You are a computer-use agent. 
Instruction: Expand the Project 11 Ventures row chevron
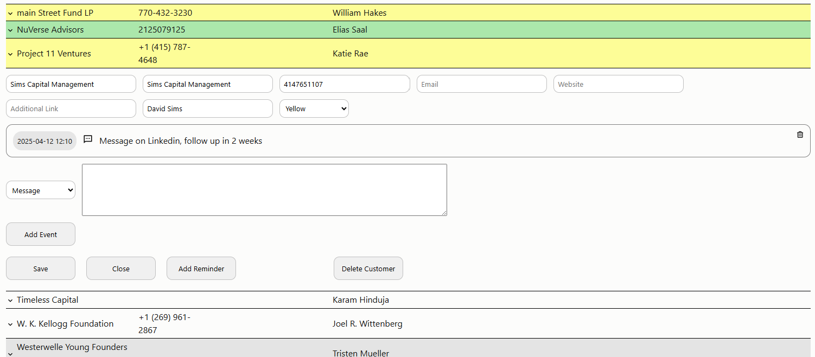pos(10,54)
